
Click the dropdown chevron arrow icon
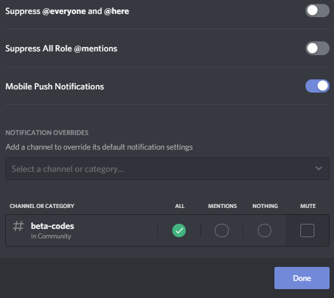tap(319, 169)
